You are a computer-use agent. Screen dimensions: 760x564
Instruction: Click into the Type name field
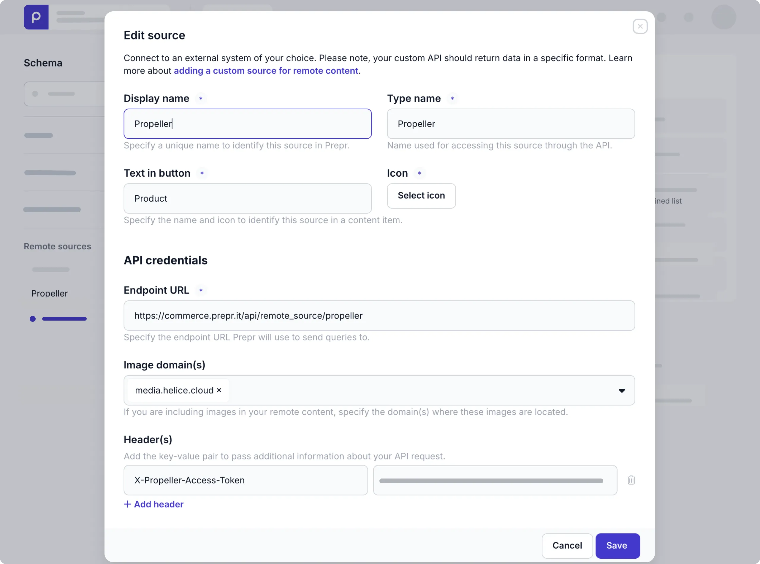coord(510,124)
